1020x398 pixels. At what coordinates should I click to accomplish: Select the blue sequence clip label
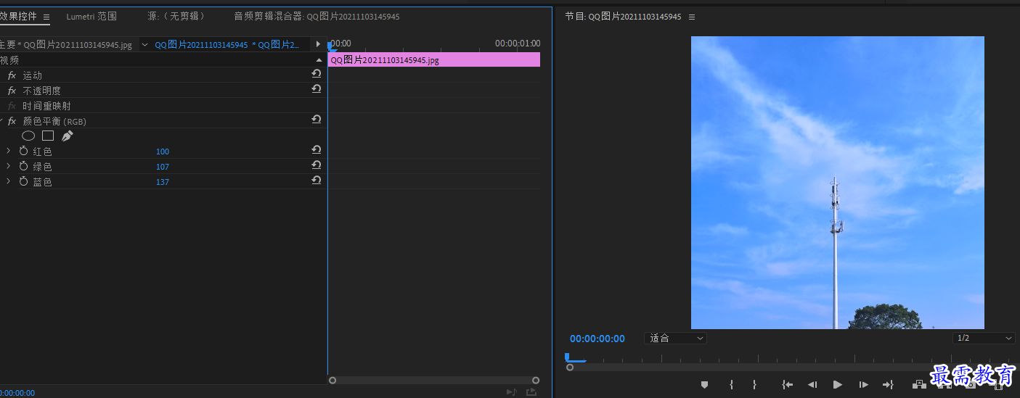click(227, 45)
